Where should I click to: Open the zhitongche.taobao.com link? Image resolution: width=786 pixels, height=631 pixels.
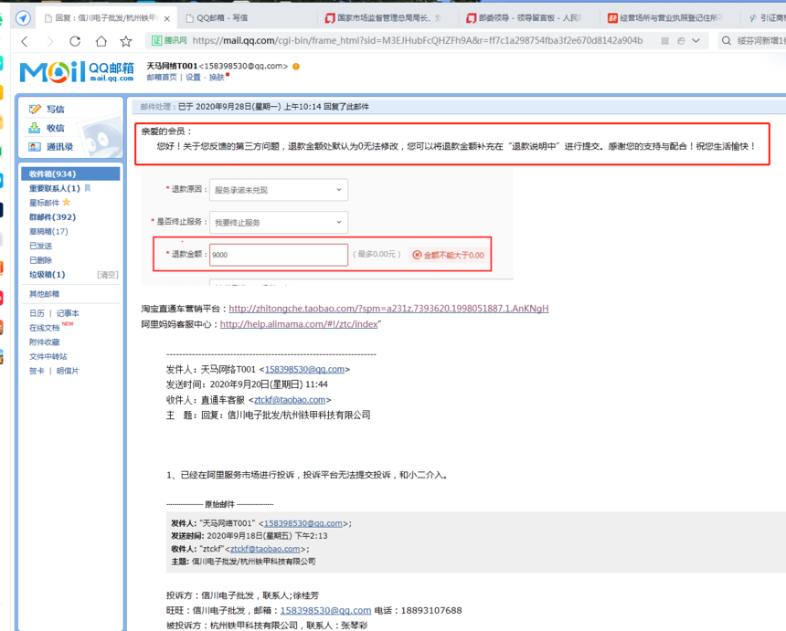pos(388,309)
